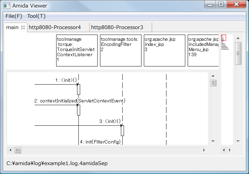Image resolution: width=249 pixels, height=174 pixels.
Task: Click the diagram's horizontal scrollbar thumb
Action: (x=18, y=150)
